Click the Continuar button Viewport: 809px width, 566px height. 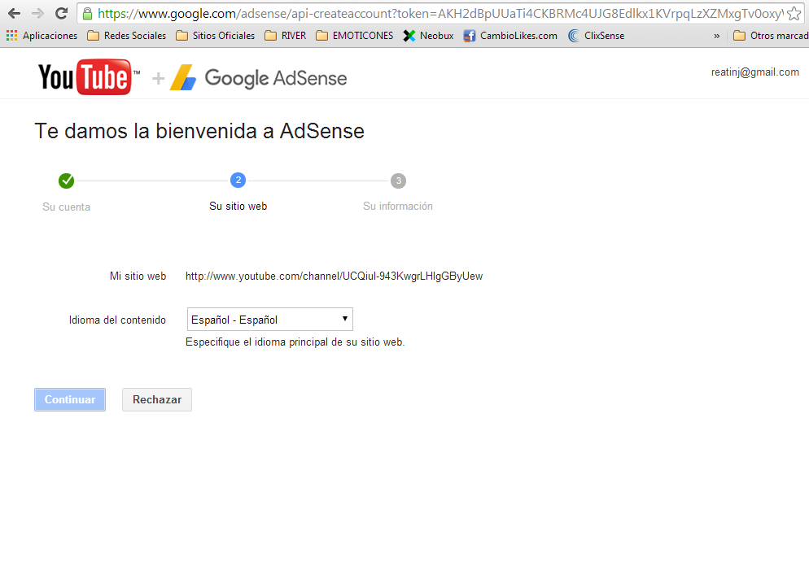(x=70, y=399)
